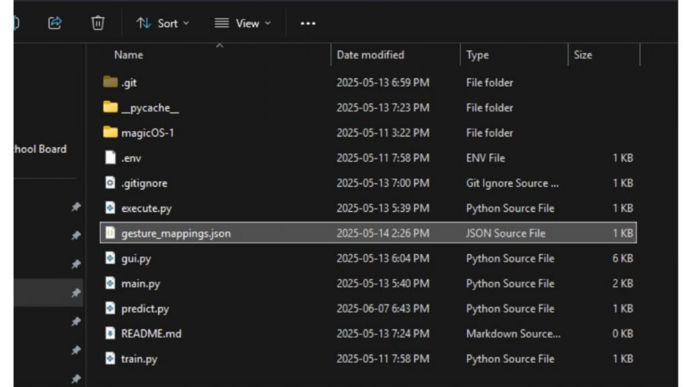This screenshot has width=689, height=387.
Task: Click the Python icon beside gui.py
Action: tap(110, 258)
